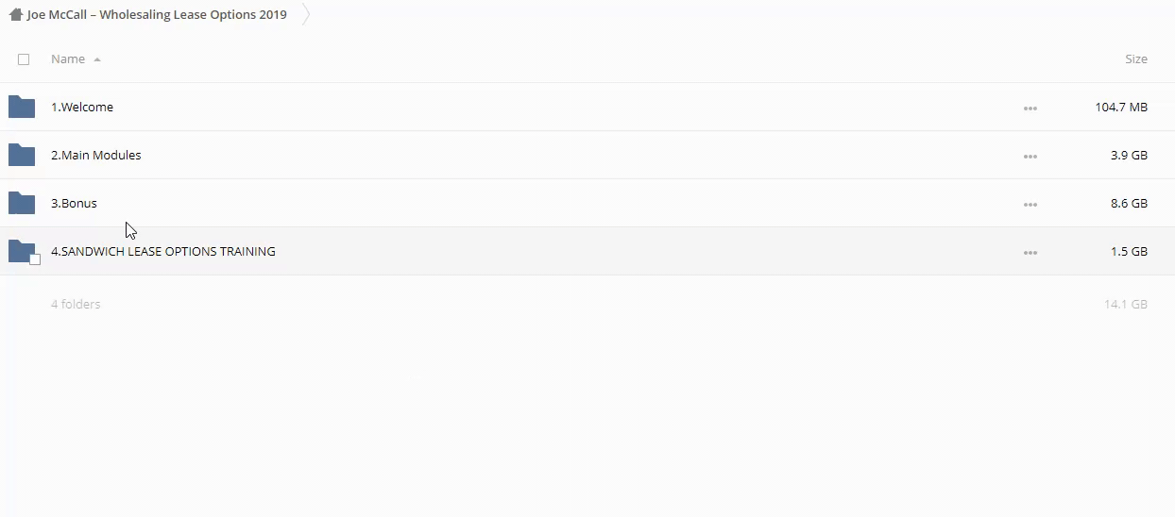The width and height of the screenshot is (1175, 517).
Task: Open the 2.Main Modules folder icon
Action: click(22, 155)
